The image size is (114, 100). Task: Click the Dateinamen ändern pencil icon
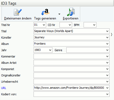click(18, 12)
